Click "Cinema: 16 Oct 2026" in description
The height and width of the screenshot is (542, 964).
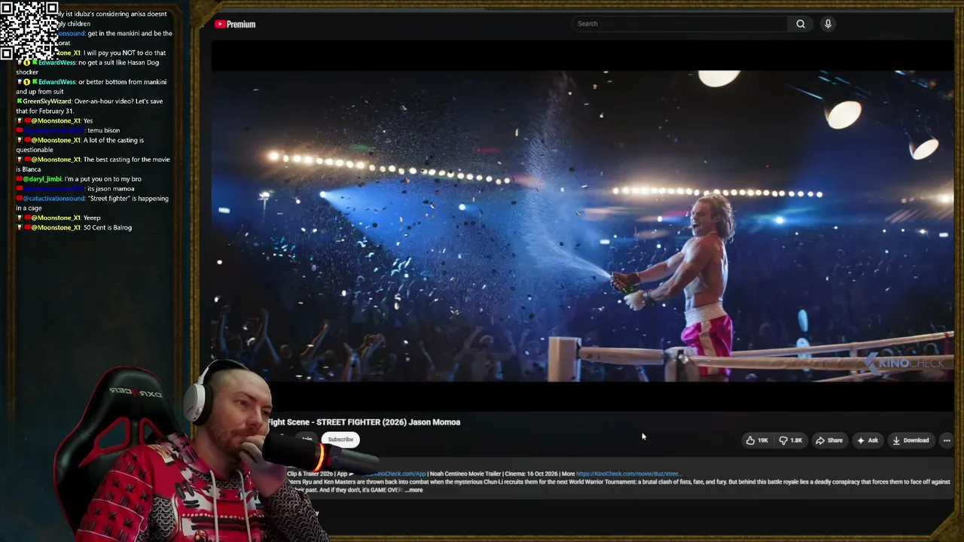(531, 474)
